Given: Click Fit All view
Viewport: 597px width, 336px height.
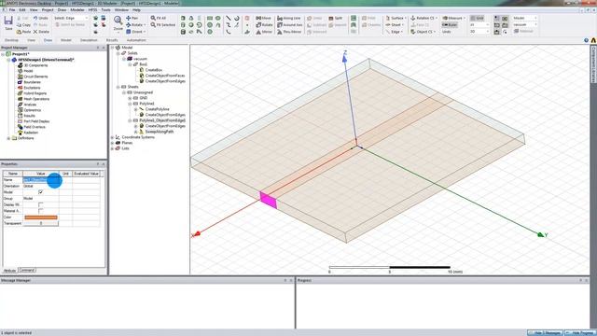Looking at the screenshot, I should pyautogui.click(x=159, y=18).
